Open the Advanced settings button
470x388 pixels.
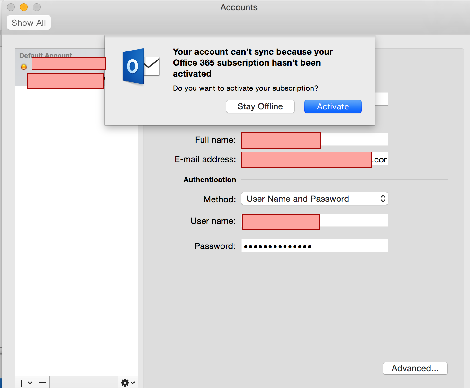415,368
